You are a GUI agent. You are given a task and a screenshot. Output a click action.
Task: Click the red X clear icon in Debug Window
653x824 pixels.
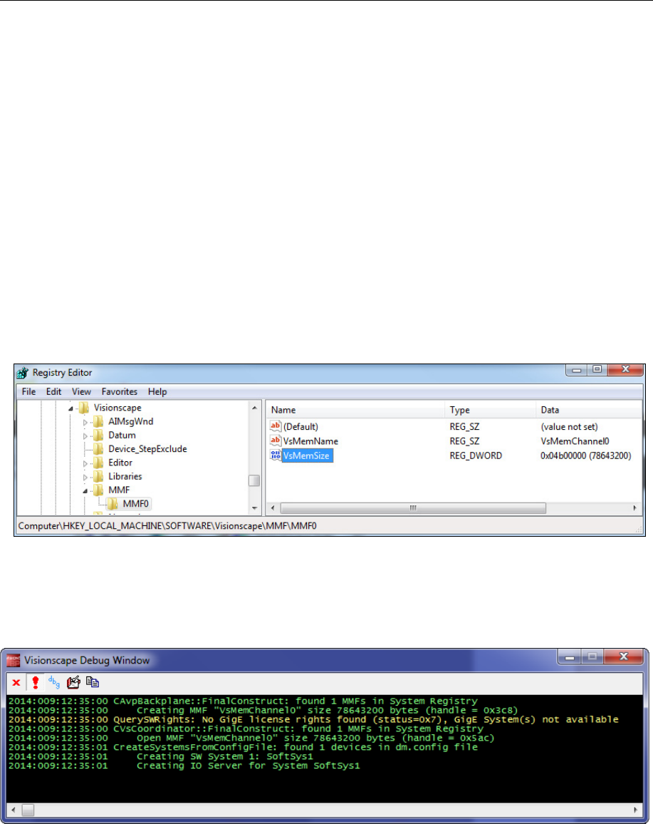[16, 683]
